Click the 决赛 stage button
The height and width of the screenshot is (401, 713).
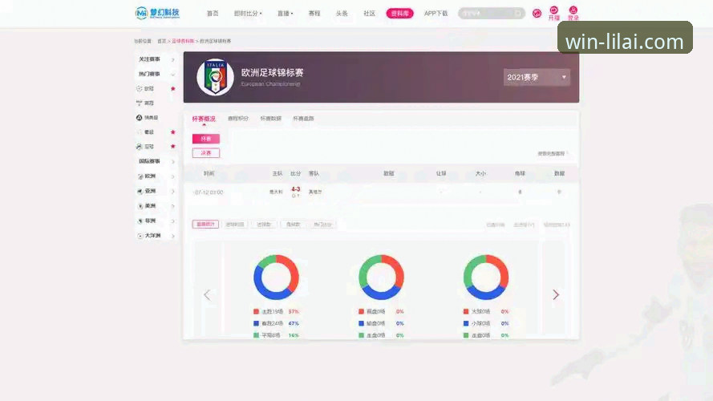coord(206,152)
